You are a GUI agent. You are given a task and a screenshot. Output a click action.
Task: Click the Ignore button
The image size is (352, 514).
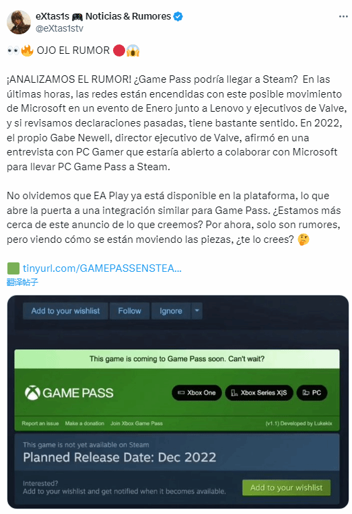(170, 311)
